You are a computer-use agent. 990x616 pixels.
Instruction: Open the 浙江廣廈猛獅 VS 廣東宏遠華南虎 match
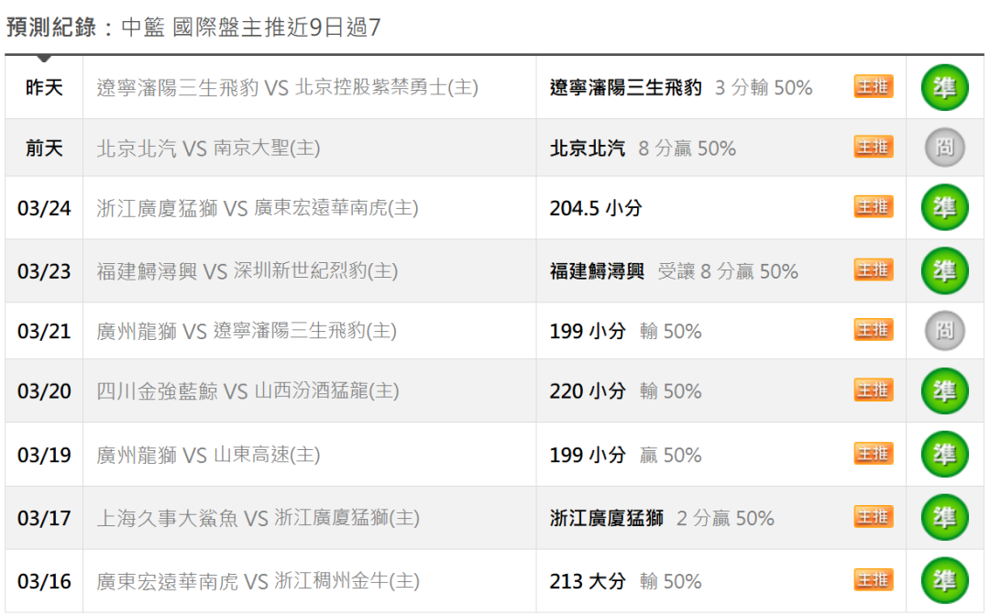[257, 208]
